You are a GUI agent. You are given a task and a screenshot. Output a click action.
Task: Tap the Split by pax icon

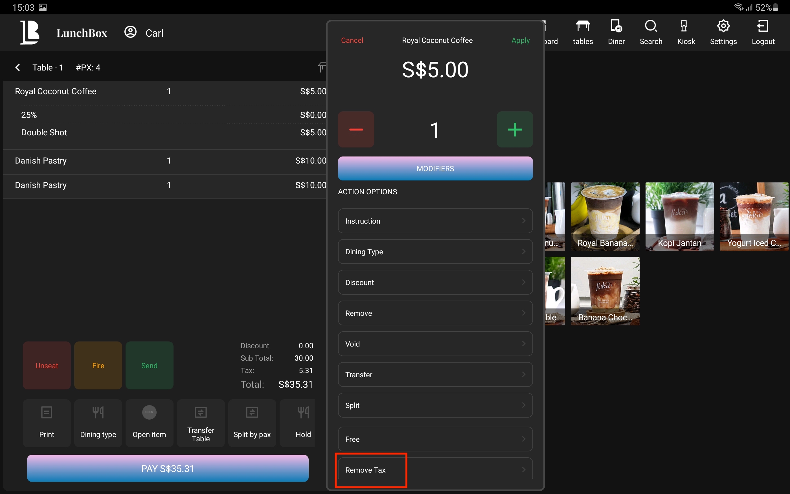pyautogui.click(x=252, y=413)
